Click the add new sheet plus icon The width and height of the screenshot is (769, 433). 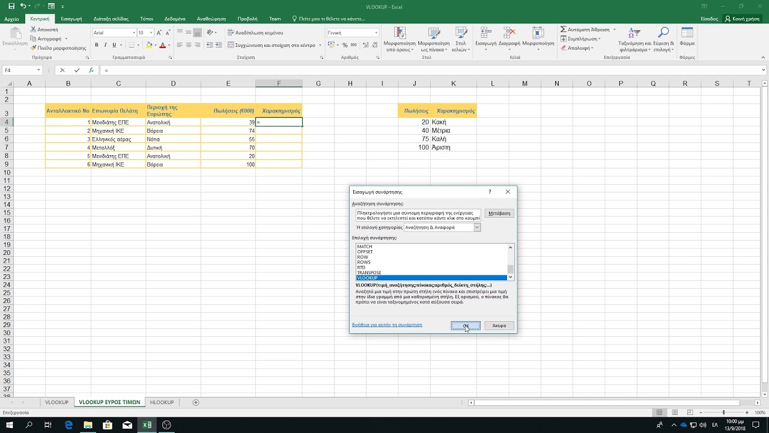click(x=195, y=402)
